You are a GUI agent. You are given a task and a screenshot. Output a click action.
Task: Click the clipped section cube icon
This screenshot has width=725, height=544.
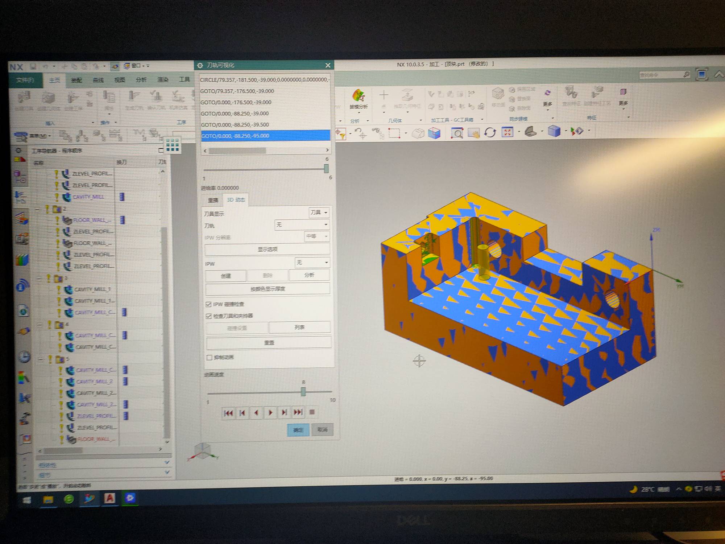pyautogui.click(x=434, y=133)
